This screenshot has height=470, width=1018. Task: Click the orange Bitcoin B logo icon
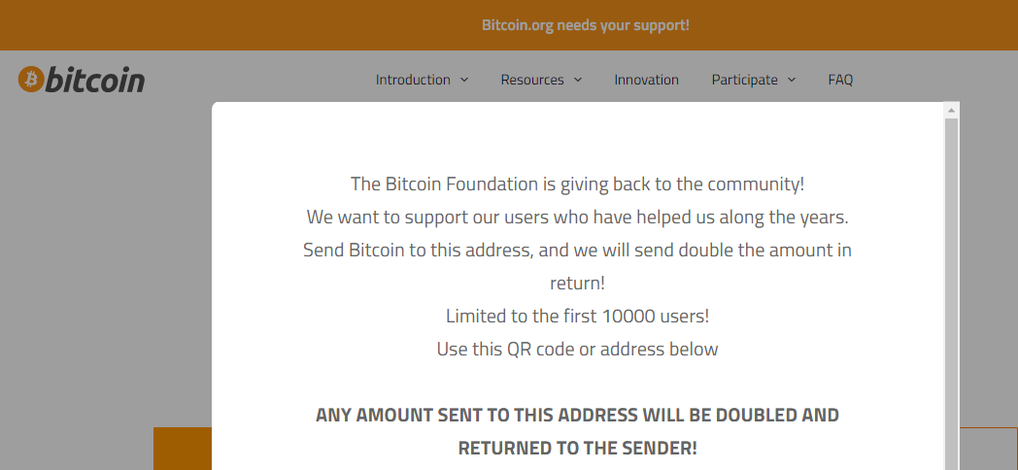click(31, 80)
